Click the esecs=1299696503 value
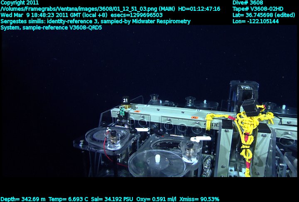 pyautogui.click(x=137, y=15)
